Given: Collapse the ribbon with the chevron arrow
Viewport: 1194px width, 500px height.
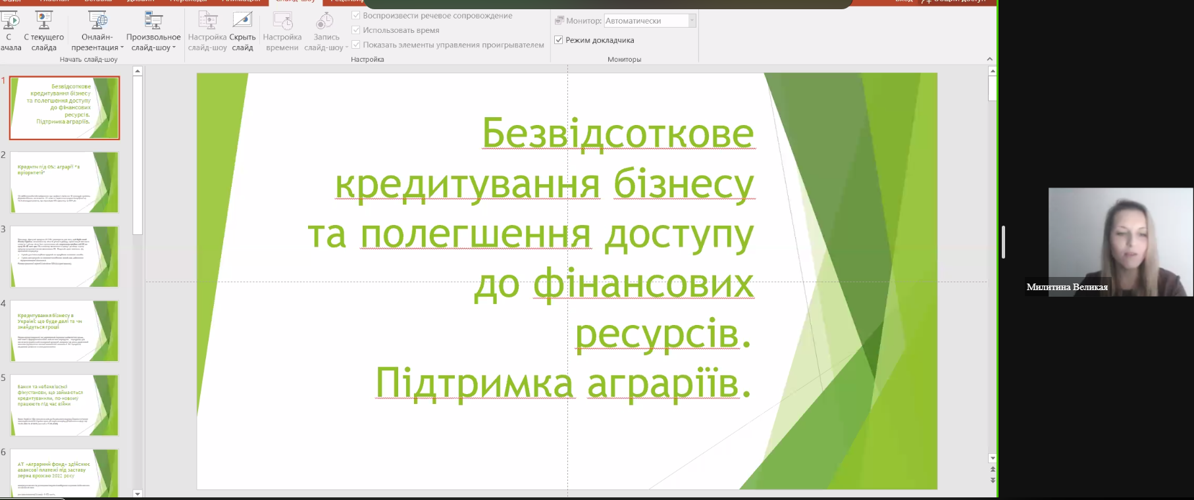Looking at the screenshot, I should (x=989, y=59).
